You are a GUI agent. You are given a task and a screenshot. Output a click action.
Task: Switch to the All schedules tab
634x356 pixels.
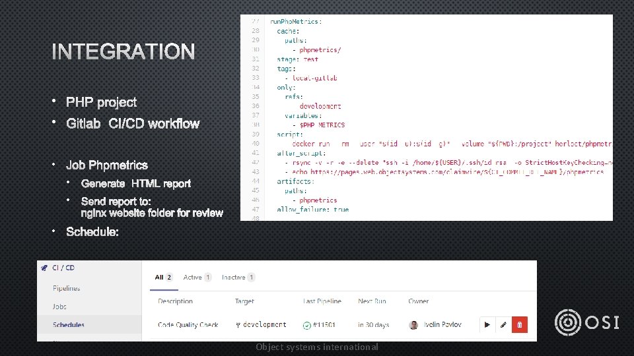(164, 278)
